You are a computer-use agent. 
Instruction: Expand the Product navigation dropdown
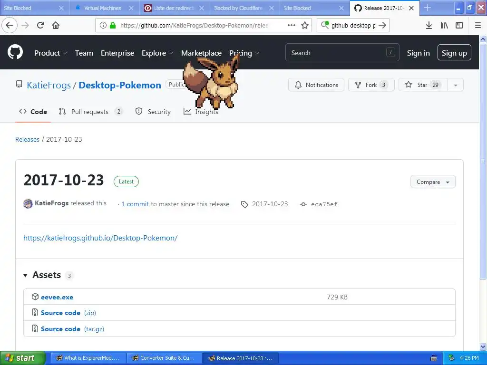coord(50,53)
